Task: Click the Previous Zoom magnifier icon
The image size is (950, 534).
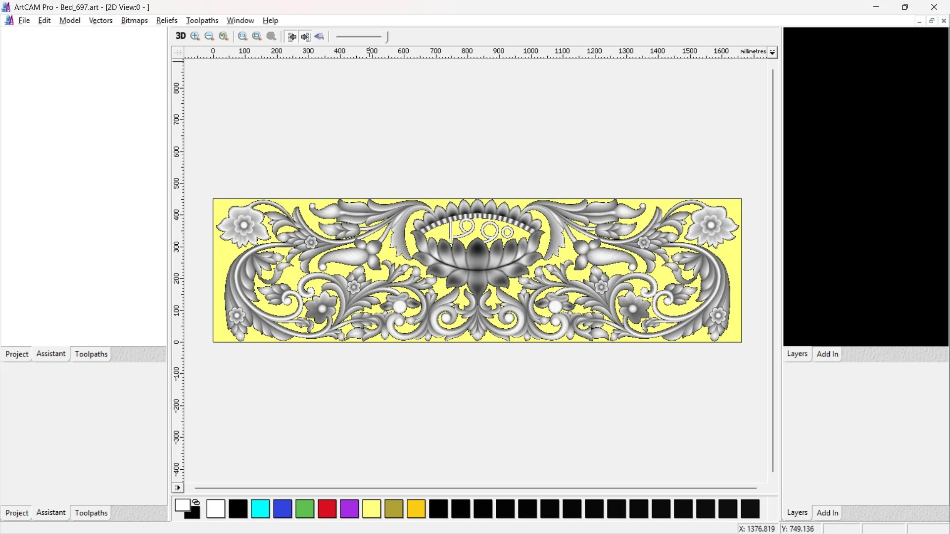Action: click(x=224, y=36)
